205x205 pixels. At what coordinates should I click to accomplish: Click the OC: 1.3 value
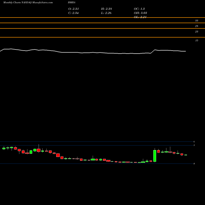pos(139,9)
